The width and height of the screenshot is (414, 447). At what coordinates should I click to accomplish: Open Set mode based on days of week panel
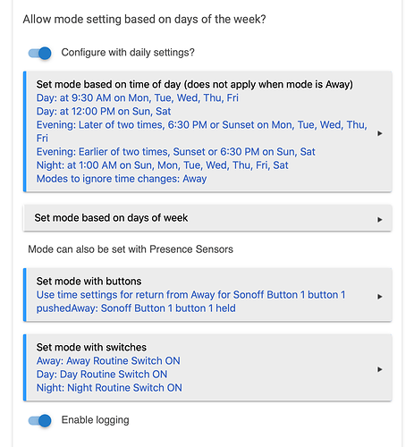click(207, 218)
